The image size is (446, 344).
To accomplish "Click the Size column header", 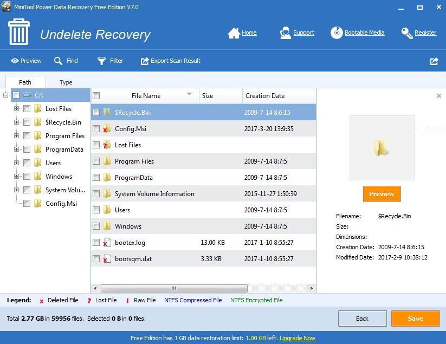I will [x=221, y=96].
